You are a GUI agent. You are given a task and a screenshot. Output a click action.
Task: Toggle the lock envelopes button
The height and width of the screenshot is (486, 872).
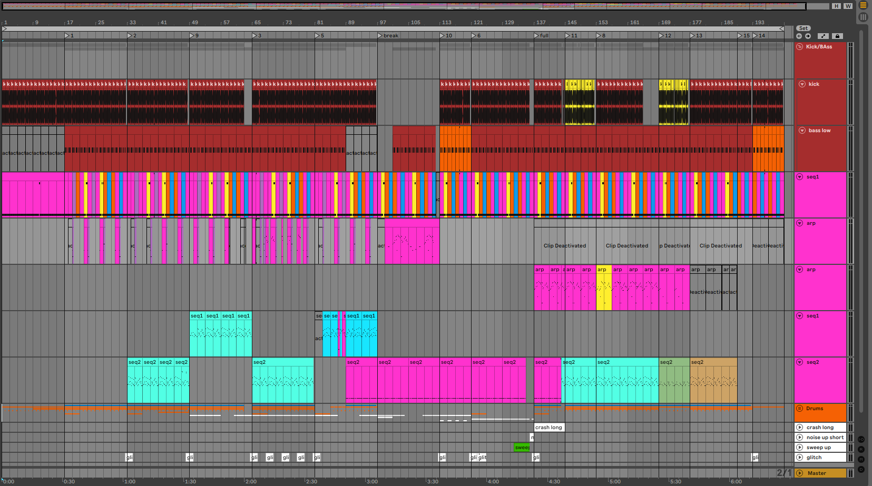tap(837, 36)
